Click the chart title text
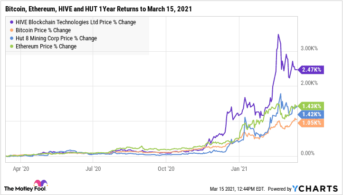This screenshot has height=195, width=343. (x=98, y=9)
